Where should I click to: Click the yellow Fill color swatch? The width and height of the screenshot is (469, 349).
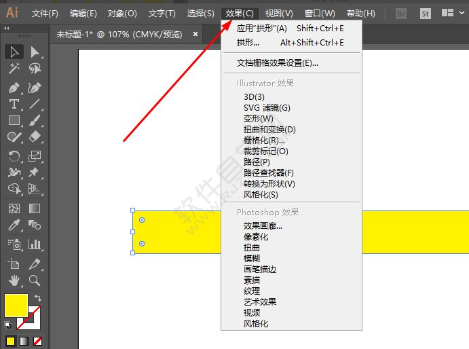(16, 306)
